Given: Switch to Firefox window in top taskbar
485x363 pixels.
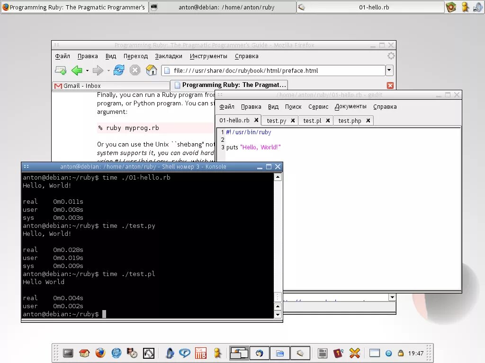Looking at the screenshot, I should (x=74, y=7).
